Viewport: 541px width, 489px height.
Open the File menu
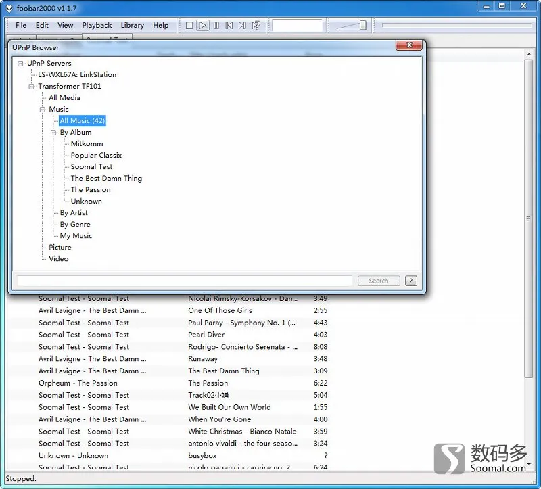[x=21, y=25]
